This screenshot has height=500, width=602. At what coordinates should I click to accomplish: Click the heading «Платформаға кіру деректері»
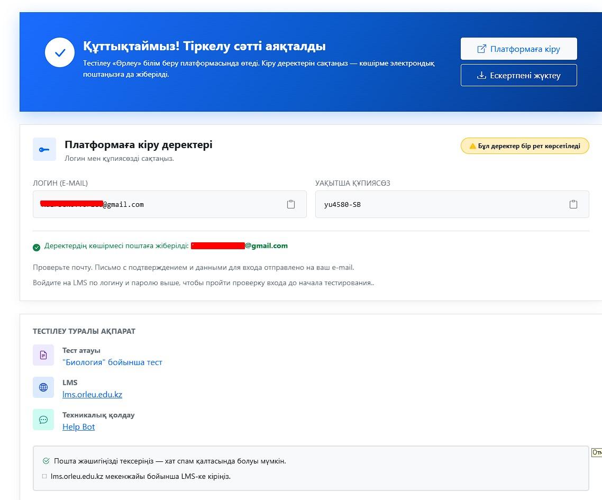click(x=138, y=145)
